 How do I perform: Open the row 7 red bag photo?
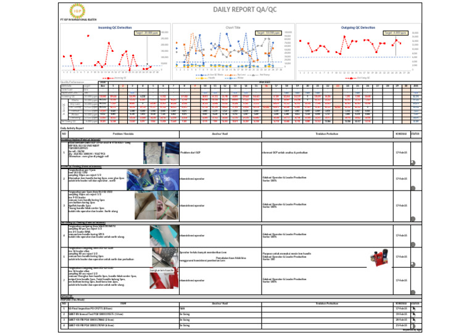(164, 280)
